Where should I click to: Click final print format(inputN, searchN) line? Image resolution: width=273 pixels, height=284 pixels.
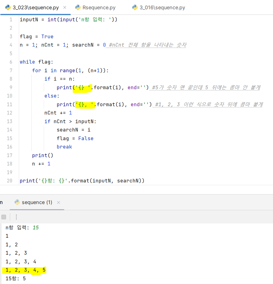click(x=82, y=181)
